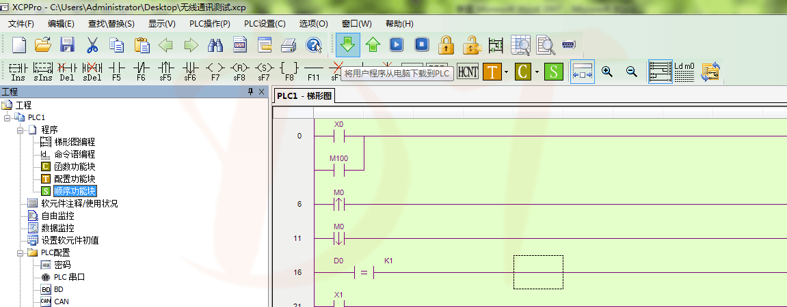Collapse the PLC配置 tree node
This screenshot has width=787, height=307.
pyautogui.click(x=20, y=252)
